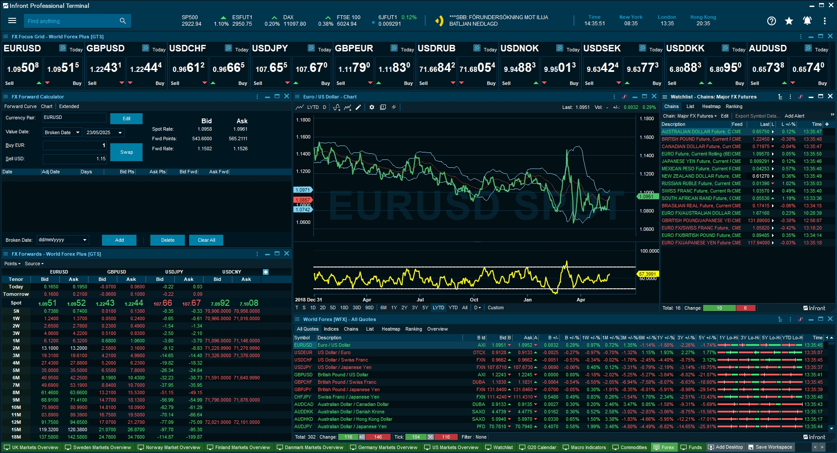Screen dimensions: 837x453
Task: Click the chart layout window icon
Action: pyautogui.click(x=383, y=107)
